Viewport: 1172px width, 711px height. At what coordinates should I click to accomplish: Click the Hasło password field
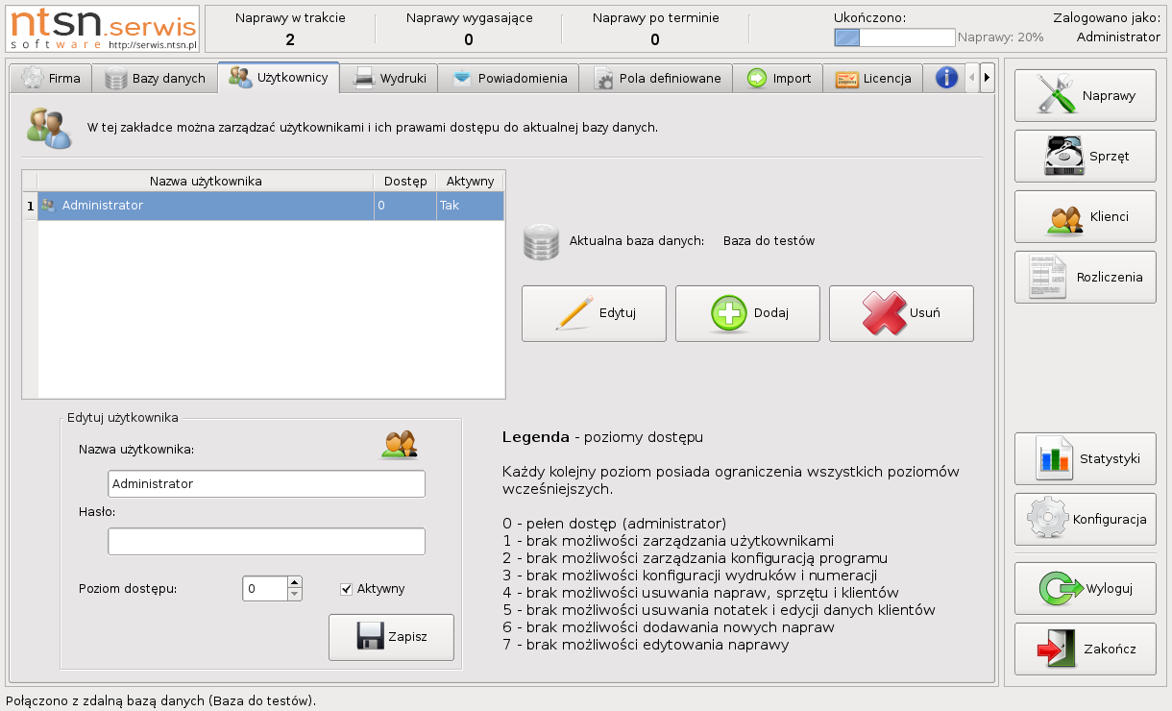(x=266, y=542)
